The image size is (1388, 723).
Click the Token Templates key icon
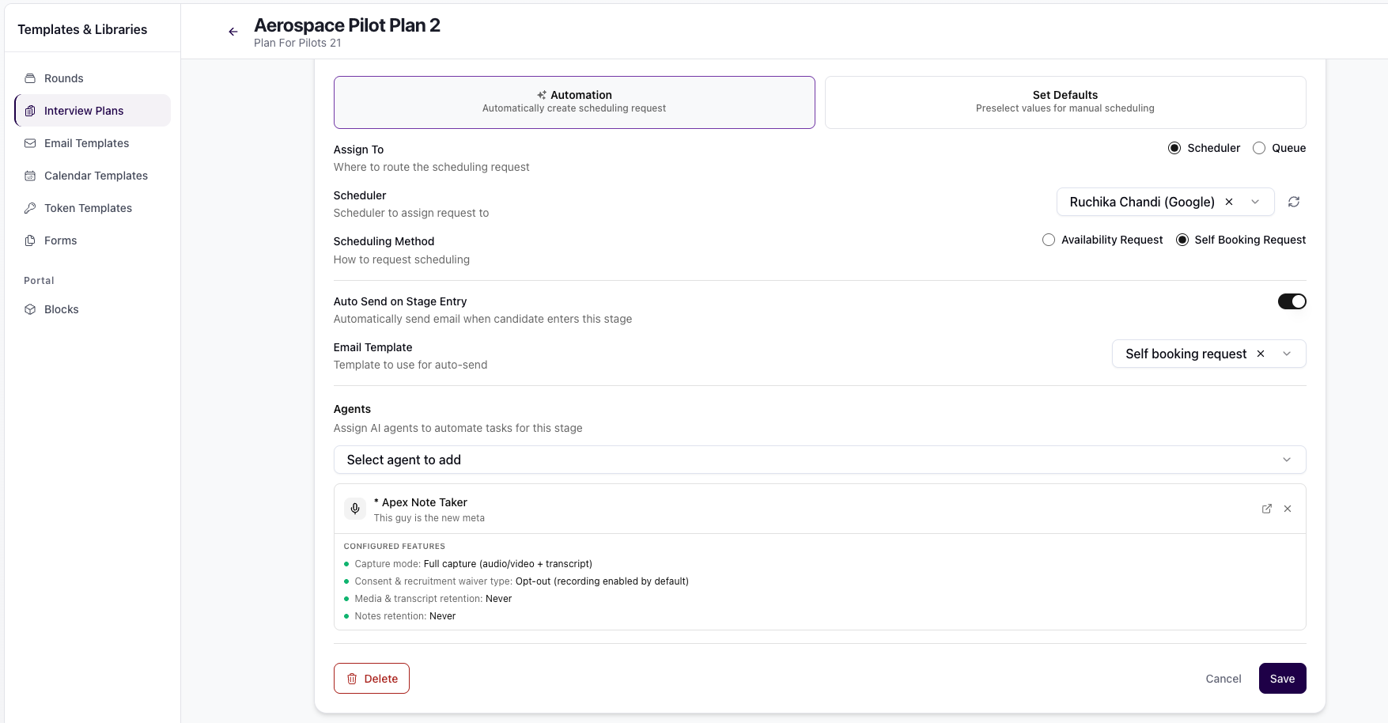coord(30,208)
